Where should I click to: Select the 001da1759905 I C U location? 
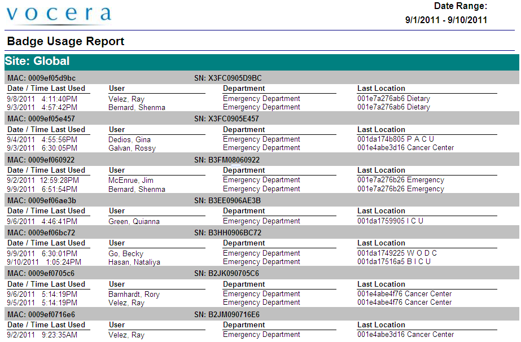pos(390,221)
